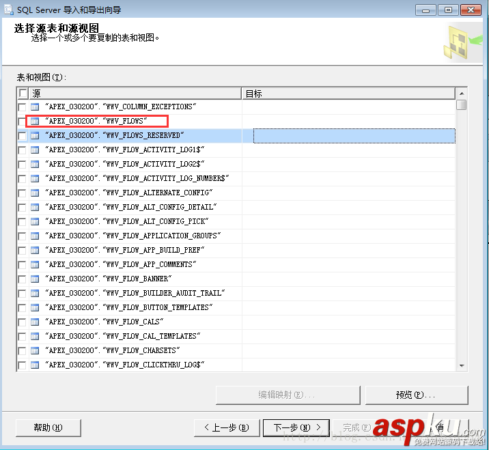Open help with 帮助(H) button
489x450 pixels.
(x=48, y=428)
